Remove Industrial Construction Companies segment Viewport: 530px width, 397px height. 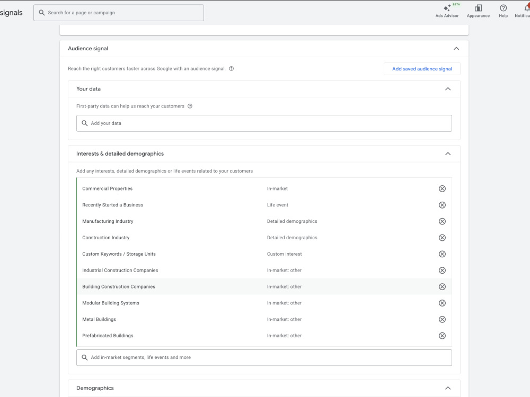[442, 270]
